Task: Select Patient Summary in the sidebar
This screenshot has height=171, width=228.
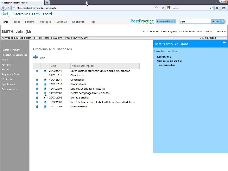Action: (11, 50)
